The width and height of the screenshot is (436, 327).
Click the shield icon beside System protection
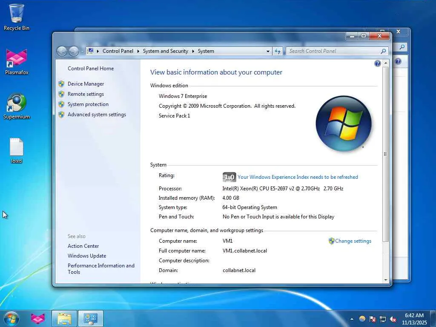61,104
